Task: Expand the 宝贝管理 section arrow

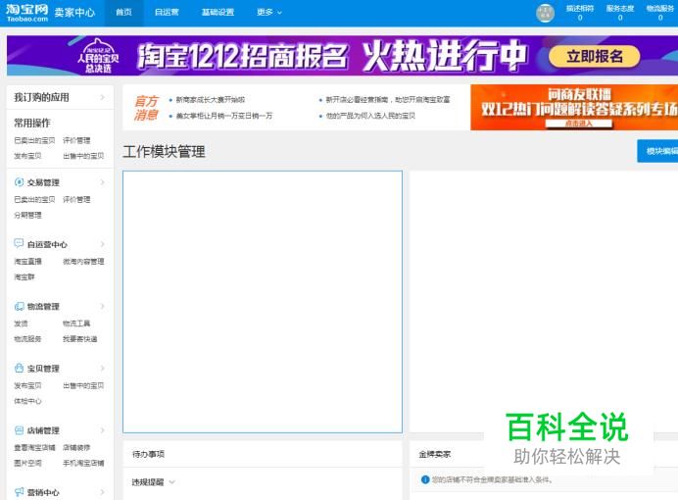Action: pyautogui.click(x=103, y=368)
